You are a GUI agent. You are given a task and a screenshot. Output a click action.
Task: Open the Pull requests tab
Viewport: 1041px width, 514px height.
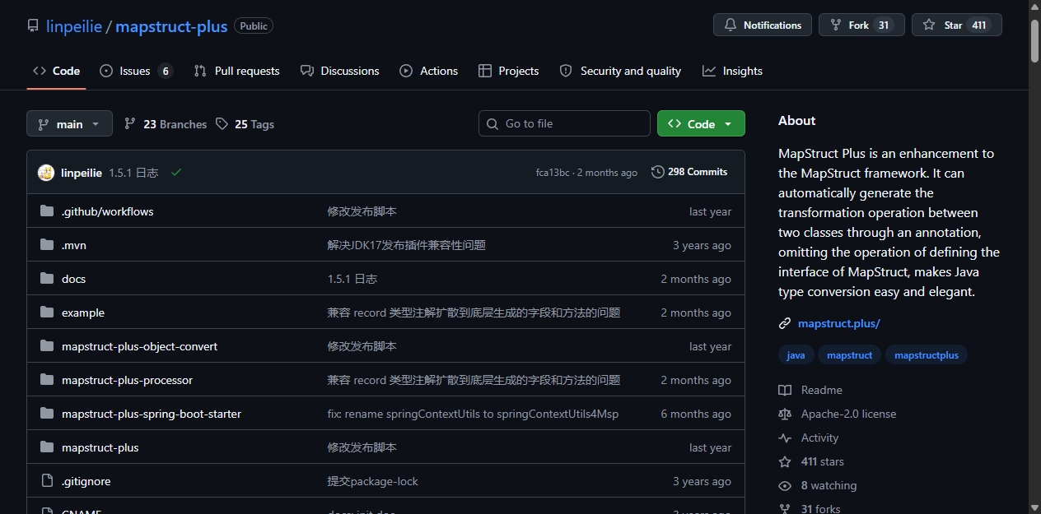point(236,71)
